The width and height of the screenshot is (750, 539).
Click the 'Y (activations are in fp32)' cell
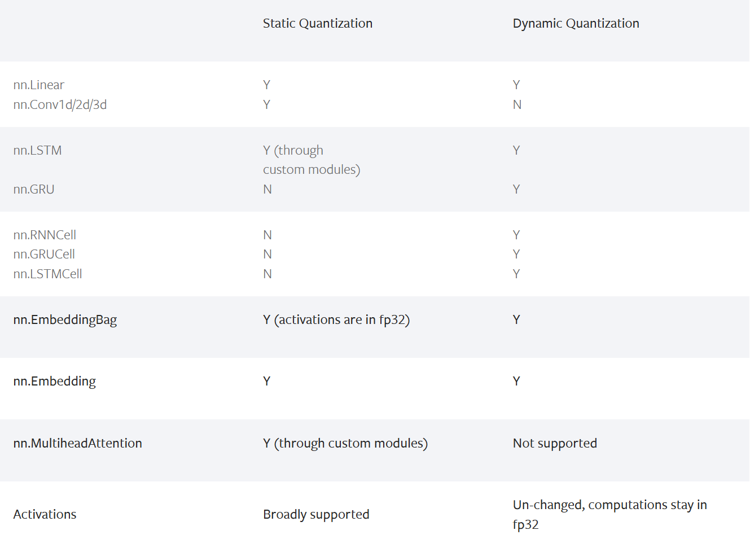coord(336,320)
